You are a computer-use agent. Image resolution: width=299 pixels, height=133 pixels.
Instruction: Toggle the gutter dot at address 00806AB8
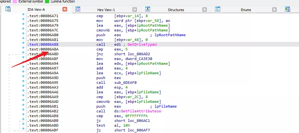tap(23, 116)
